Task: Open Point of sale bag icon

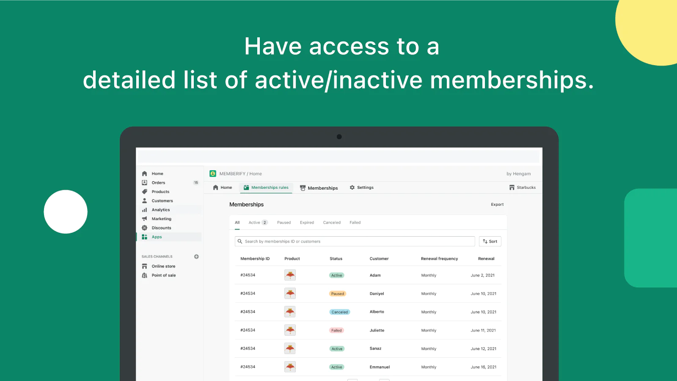Action: 144,275
